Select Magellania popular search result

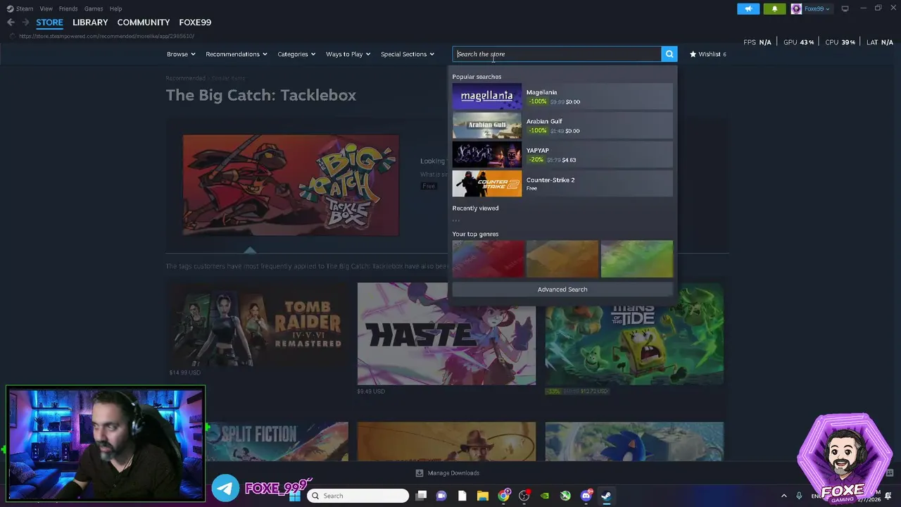click(562, 96)
